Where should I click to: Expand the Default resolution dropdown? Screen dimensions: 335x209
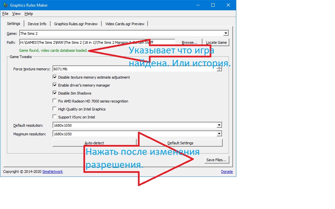219,125
